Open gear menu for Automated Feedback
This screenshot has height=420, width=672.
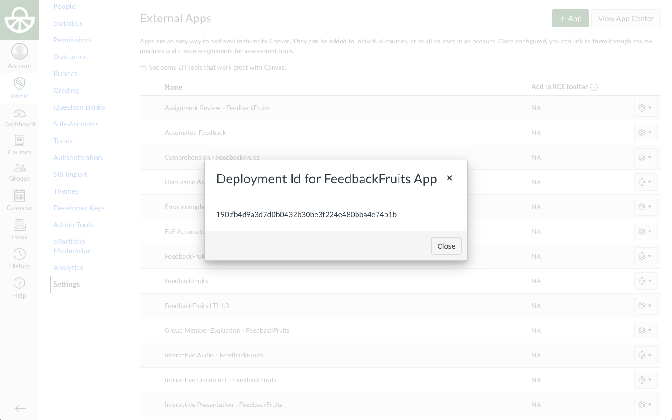click(x=646, y=133)
